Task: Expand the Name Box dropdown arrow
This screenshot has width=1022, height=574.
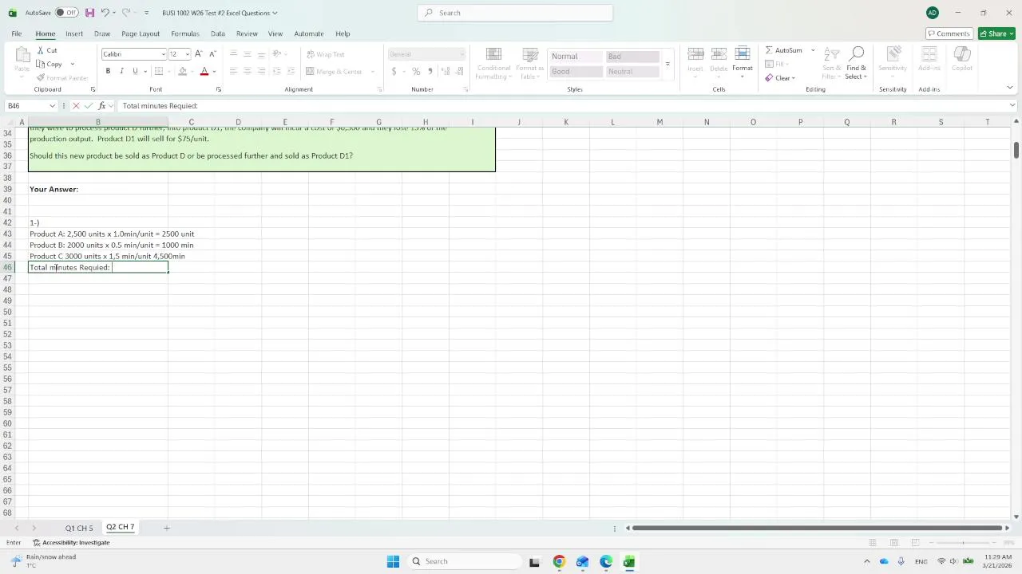Action: (x=53, y=105)
